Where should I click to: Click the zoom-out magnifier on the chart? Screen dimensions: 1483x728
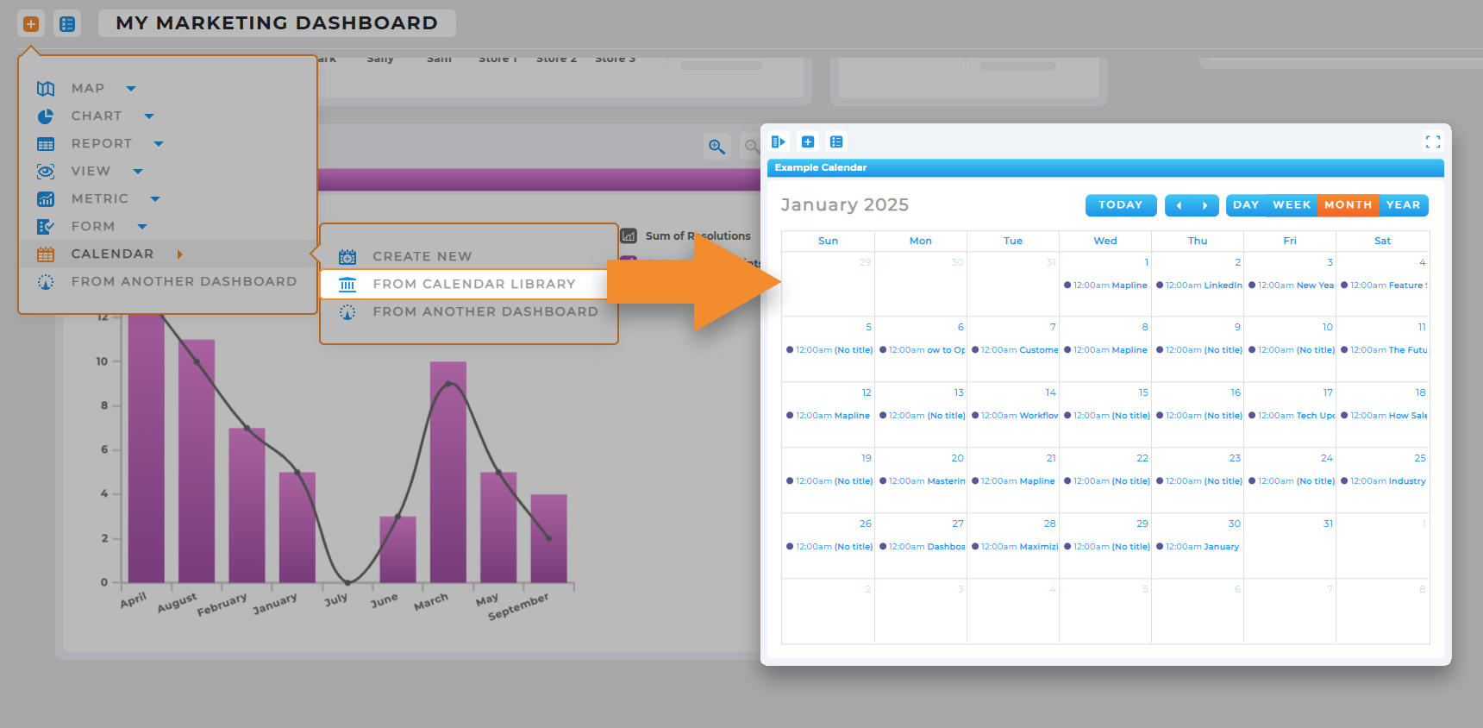[x=752, y=146]
